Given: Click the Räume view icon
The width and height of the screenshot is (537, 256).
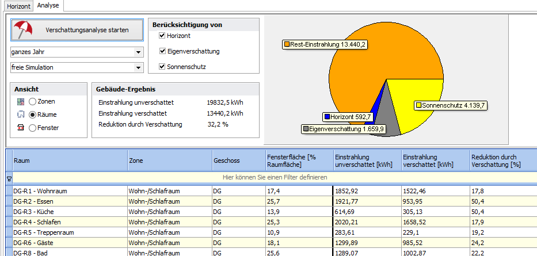Looking at the screenshot, I should click(x=21, y=114).
